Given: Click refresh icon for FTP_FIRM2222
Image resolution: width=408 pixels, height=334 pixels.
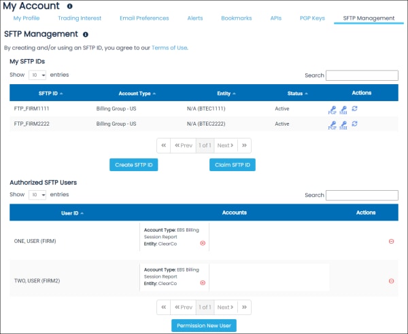Looking at the screenshot, I should 355,124.
